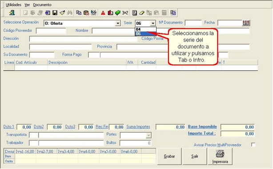Click the face mask icon in toolbar

94,13
